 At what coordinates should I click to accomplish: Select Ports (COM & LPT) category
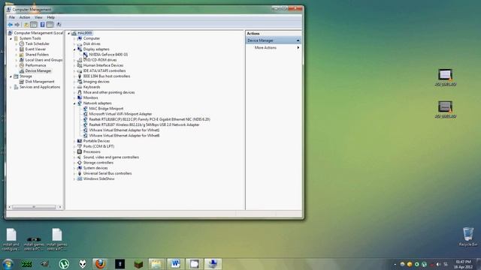click(98, 147)
